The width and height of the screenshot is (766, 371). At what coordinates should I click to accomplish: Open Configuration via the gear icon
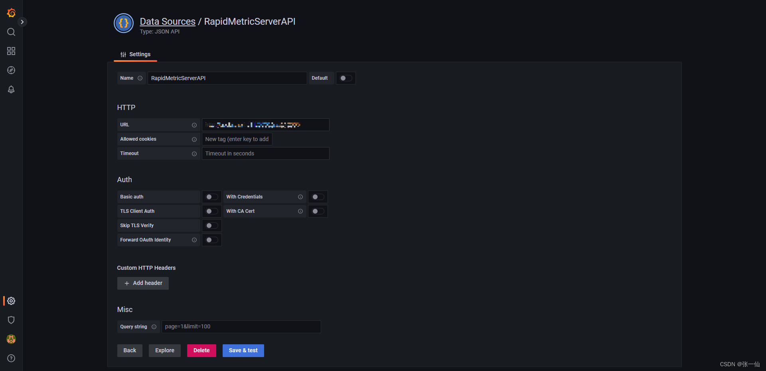(x=11, y=301)
